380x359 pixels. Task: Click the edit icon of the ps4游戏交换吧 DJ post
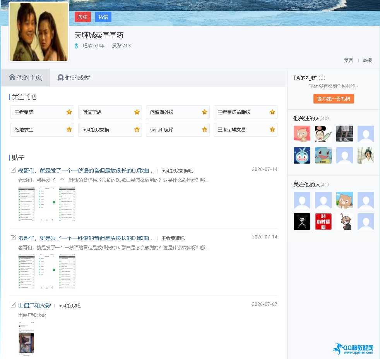pyautogui.click(x=13, y=170)
